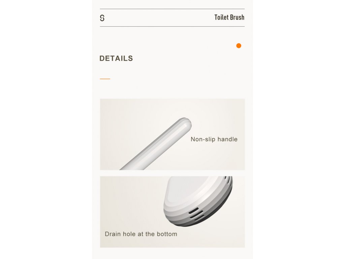
Task: Click the faint white dot beside orange dot
Action: click(x=243, y=46)
